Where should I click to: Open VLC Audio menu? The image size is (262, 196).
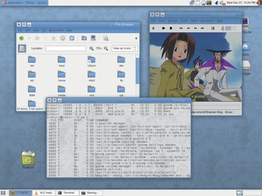pos(184,21)
